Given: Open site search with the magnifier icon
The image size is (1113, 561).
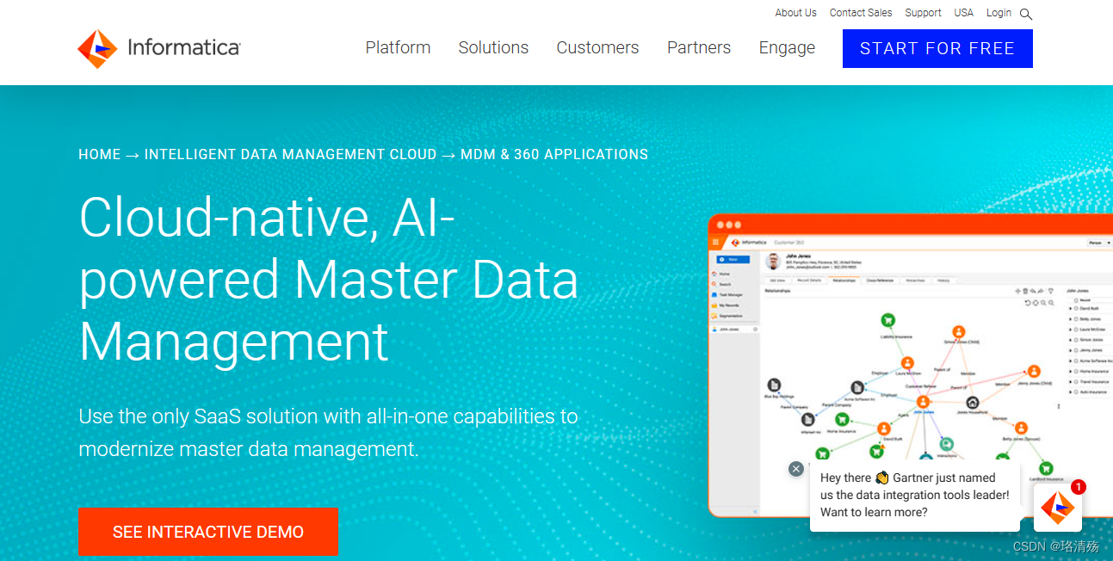Looking at the screenshot, I should tap(1025, 14).
